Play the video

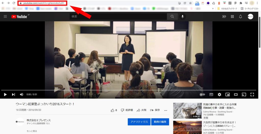click(x=5, y=94)
